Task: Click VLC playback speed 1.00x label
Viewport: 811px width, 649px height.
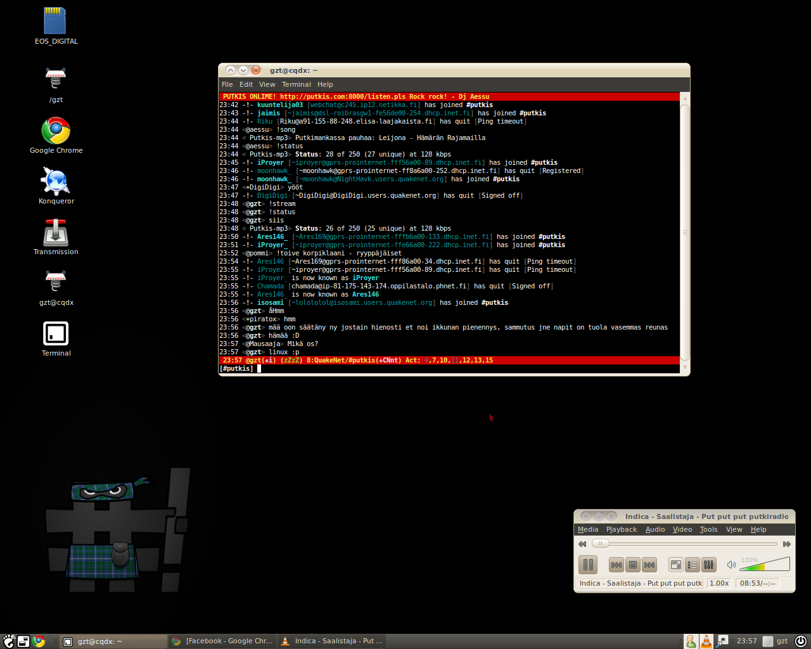Action: pos(718,583)
